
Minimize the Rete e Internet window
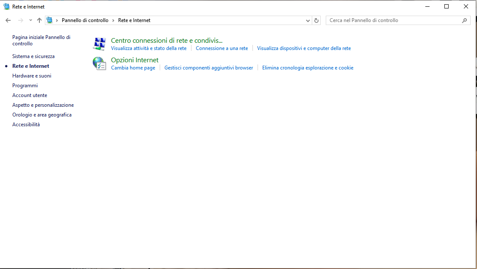(x=427, y=6)
